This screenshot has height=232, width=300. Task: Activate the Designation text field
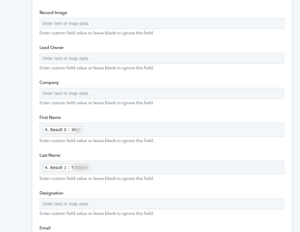[162, 204]
